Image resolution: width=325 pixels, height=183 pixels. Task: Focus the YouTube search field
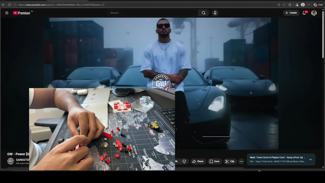pyautogui.click(x=153, y=13)
